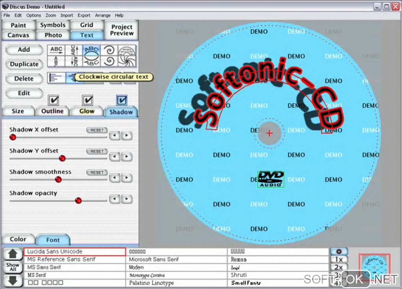Image resolution: width=402 pixels, height=289 pixels.
Task: Click the Duplicate button
Action: pos(24,64)
